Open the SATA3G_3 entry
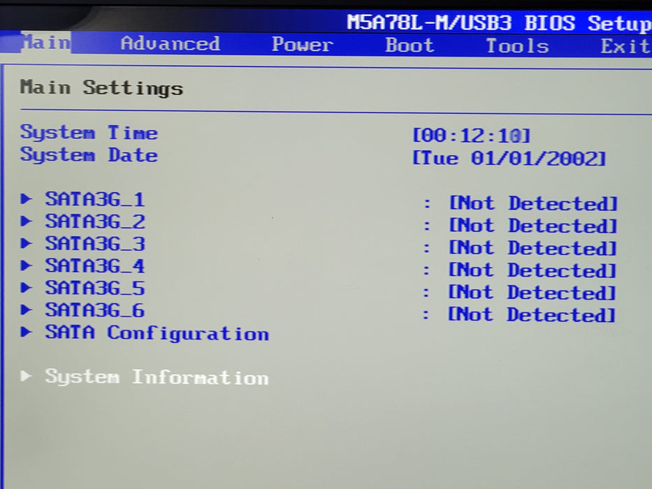 pos(95,244)
